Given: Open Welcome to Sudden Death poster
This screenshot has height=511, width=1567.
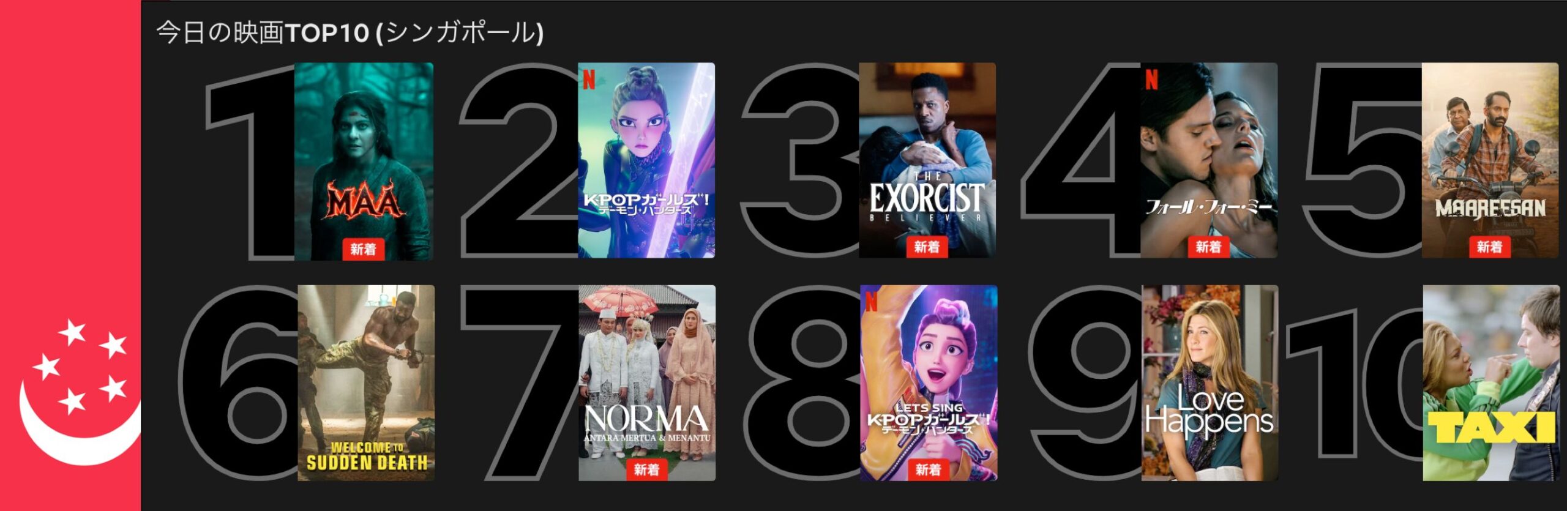Looking at the screenshot, I should (366, 382).
